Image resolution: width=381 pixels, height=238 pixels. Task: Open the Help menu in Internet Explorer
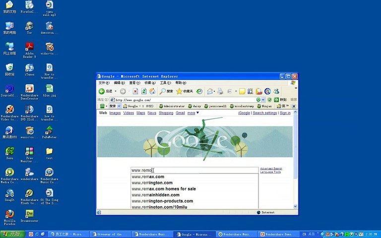(181, 83)
